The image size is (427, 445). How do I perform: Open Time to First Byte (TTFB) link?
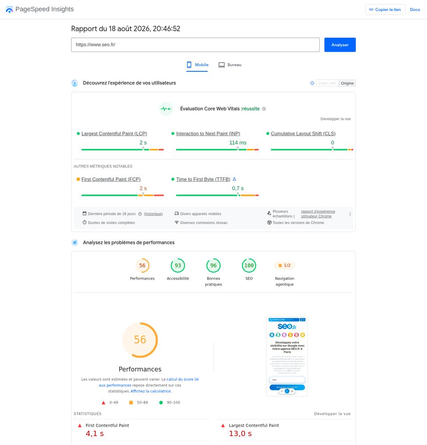[203, 179]
